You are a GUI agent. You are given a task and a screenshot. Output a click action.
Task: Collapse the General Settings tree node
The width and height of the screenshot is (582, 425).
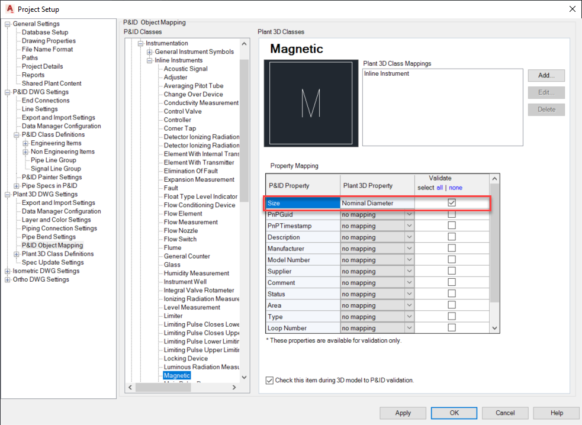pyautogui.click(x=8, y=24)
